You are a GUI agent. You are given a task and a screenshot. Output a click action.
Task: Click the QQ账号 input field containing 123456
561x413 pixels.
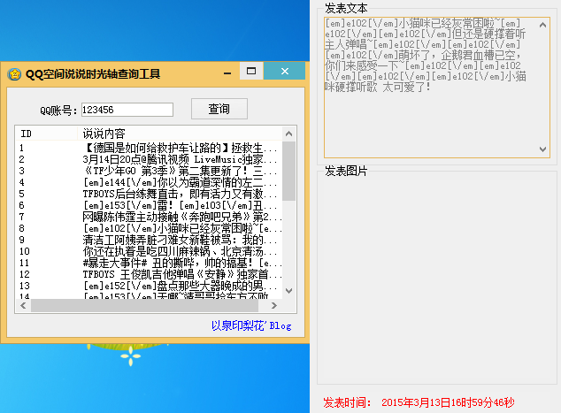127,110
